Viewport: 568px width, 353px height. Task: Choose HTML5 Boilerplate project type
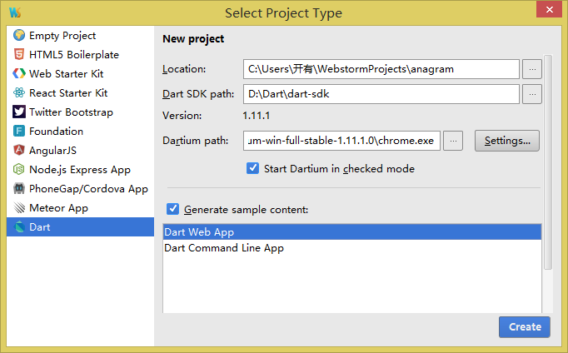point(74,55)
